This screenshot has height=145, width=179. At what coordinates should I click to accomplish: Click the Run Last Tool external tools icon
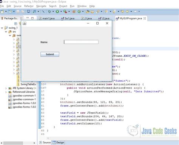[x=65, y=12]
